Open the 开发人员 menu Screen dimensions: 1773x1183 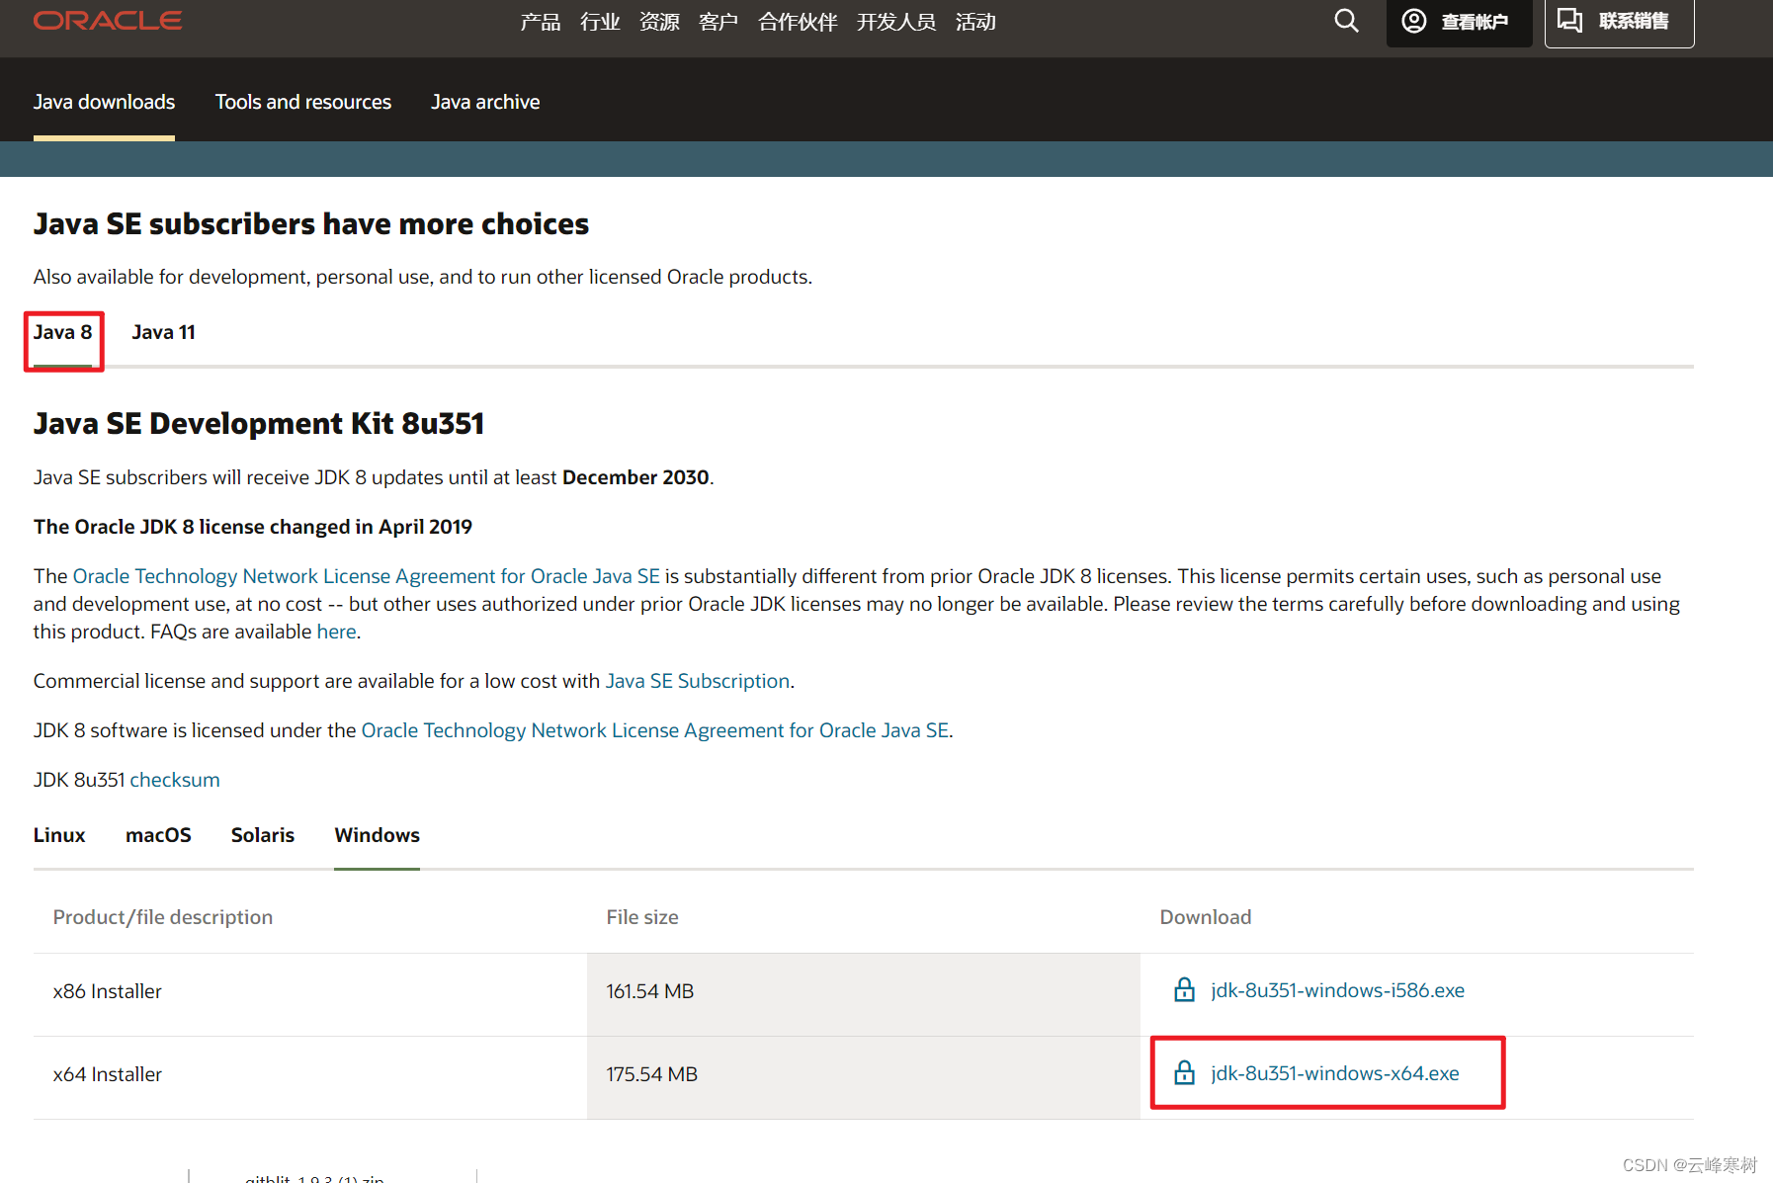pos(896,22)
